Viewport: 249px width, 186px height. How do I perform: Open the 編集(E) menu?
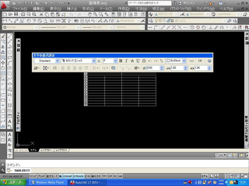point(38,9)
